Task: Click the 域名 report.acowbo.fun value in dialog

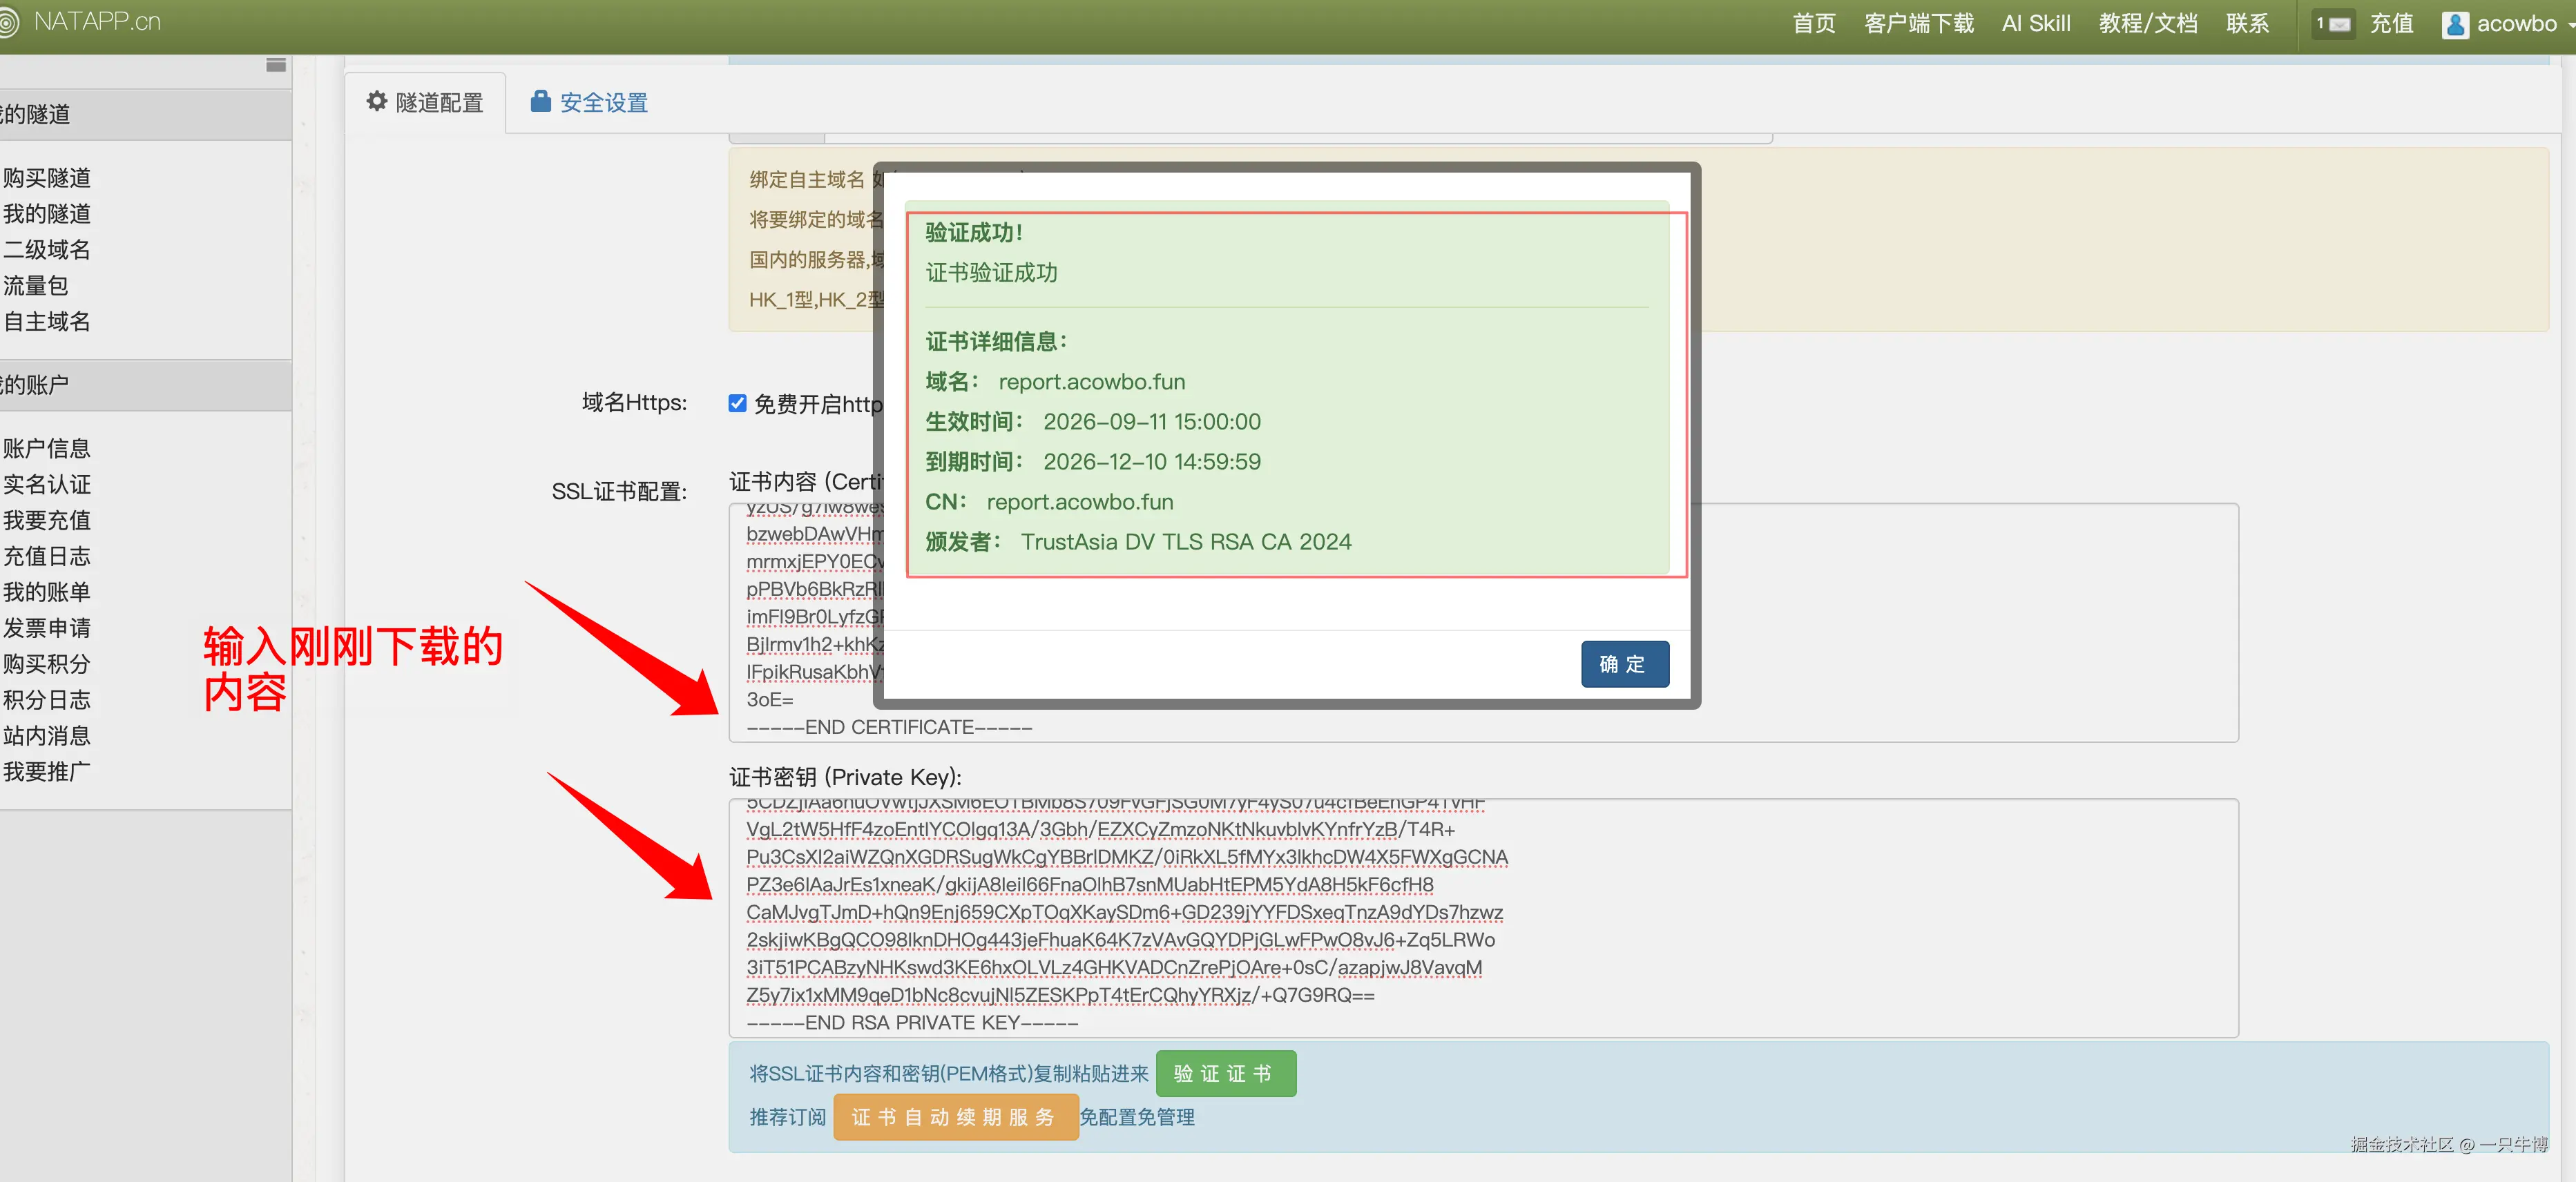Action: coord(1091,382)
